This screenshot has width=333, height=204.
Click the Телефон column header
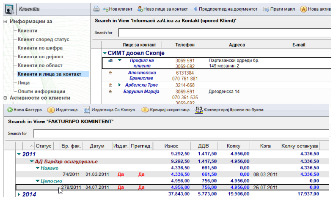point(185,45)
